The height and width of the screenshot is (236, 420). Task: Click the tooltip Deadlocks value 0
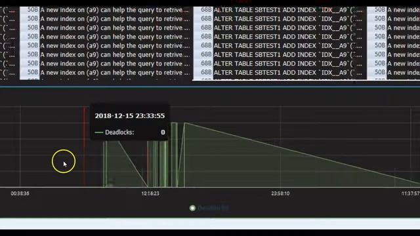tap(163, 132)
